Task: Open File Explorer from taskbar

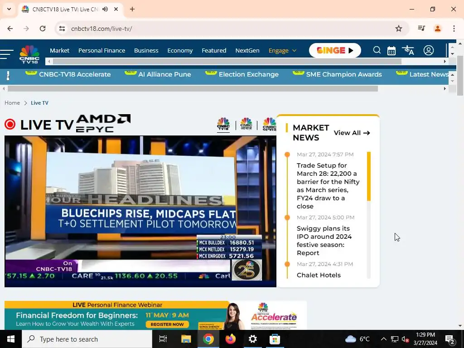Action: (186, 339)
